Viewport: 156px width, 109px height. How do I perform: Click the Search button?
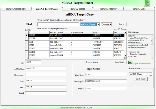(x=121, y=24)
